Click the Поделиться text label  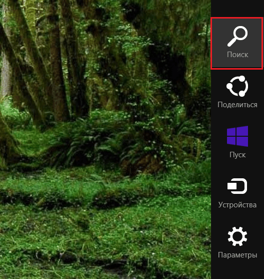pos(237,105)
